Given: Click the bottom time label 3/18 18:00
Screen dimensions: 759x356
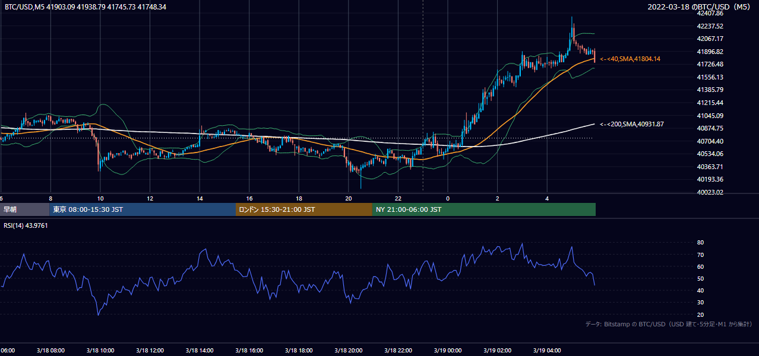Looking at the screenshot, I should pyautogui.click(x=299, y=350).
